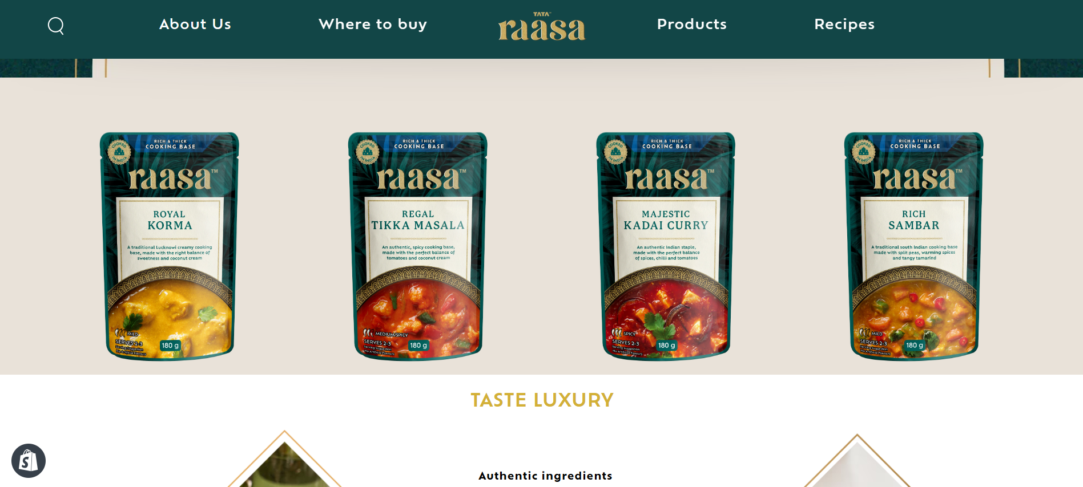This screenshot has height=487, width=1083.
Task: Select the Royal Korma pouch image
Action: 170,246
